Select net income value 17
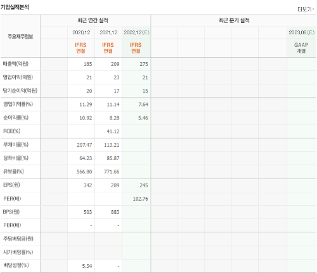The width and height of the screenshot is (317, 273). 117,91
